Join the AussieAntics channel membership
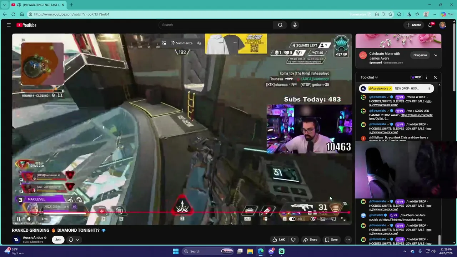Viewport: 457px width, 257px height. tap(58, 240)
